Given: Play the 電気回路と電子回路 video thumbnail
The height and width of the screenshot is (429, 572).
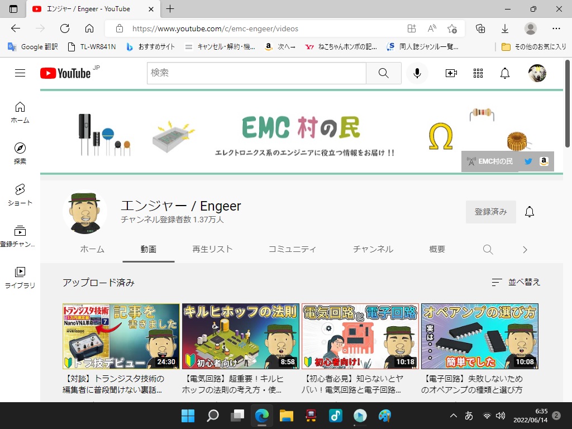Looking at the screenshot, I should pyautogui.click(x=360, y=336).
